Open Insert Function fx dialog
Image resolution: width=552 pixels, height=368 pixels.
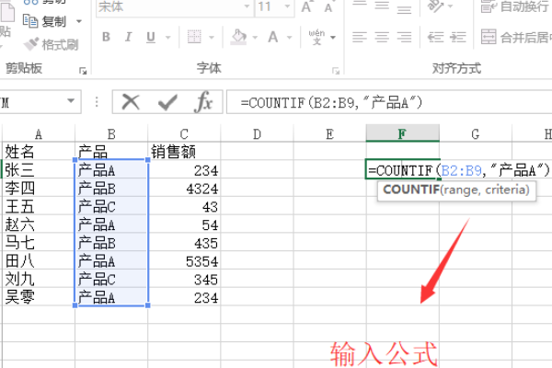tap(203, 102)
